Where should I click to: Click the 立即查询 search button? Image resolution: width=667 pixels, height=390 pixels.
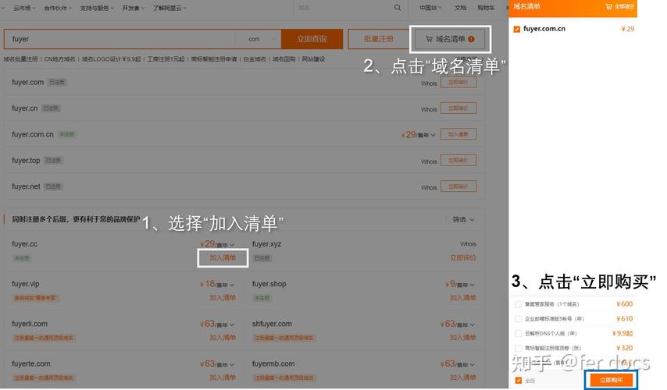coord(312,39)
